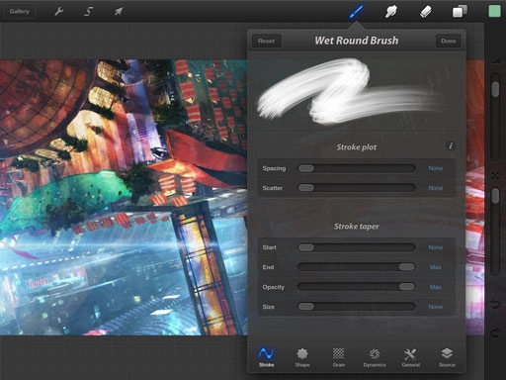Click the 'None' value beside Size
This screenshot has height=380, width=506.
pyautogui.click(x=436, y=307)
